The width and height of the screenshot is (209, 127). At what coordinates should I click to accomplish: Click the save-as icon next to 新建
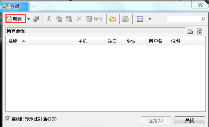[x=36, y=19]
